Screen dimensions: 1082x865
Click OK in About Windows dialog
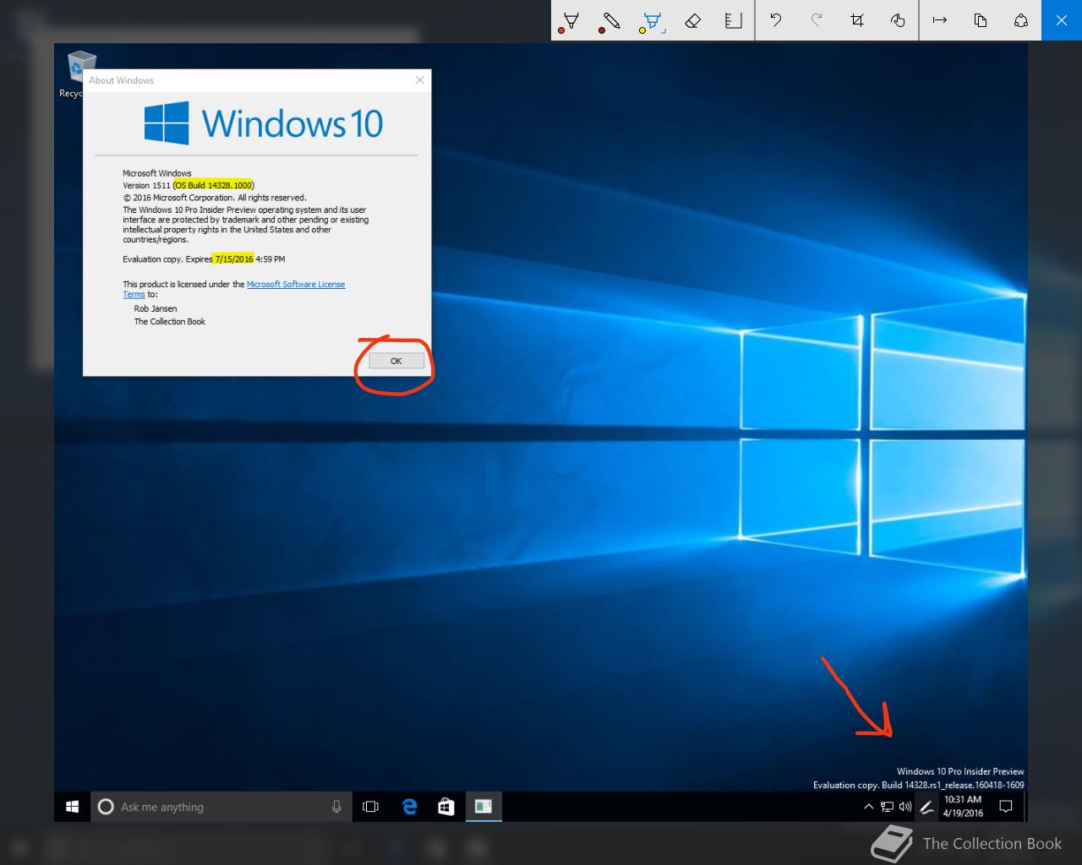coord(396,361)
